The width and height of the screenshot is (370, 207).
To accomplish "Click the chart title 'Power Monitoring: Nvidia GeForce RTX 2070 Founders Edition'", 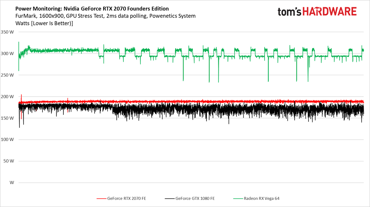I will [x=92, y=9].
